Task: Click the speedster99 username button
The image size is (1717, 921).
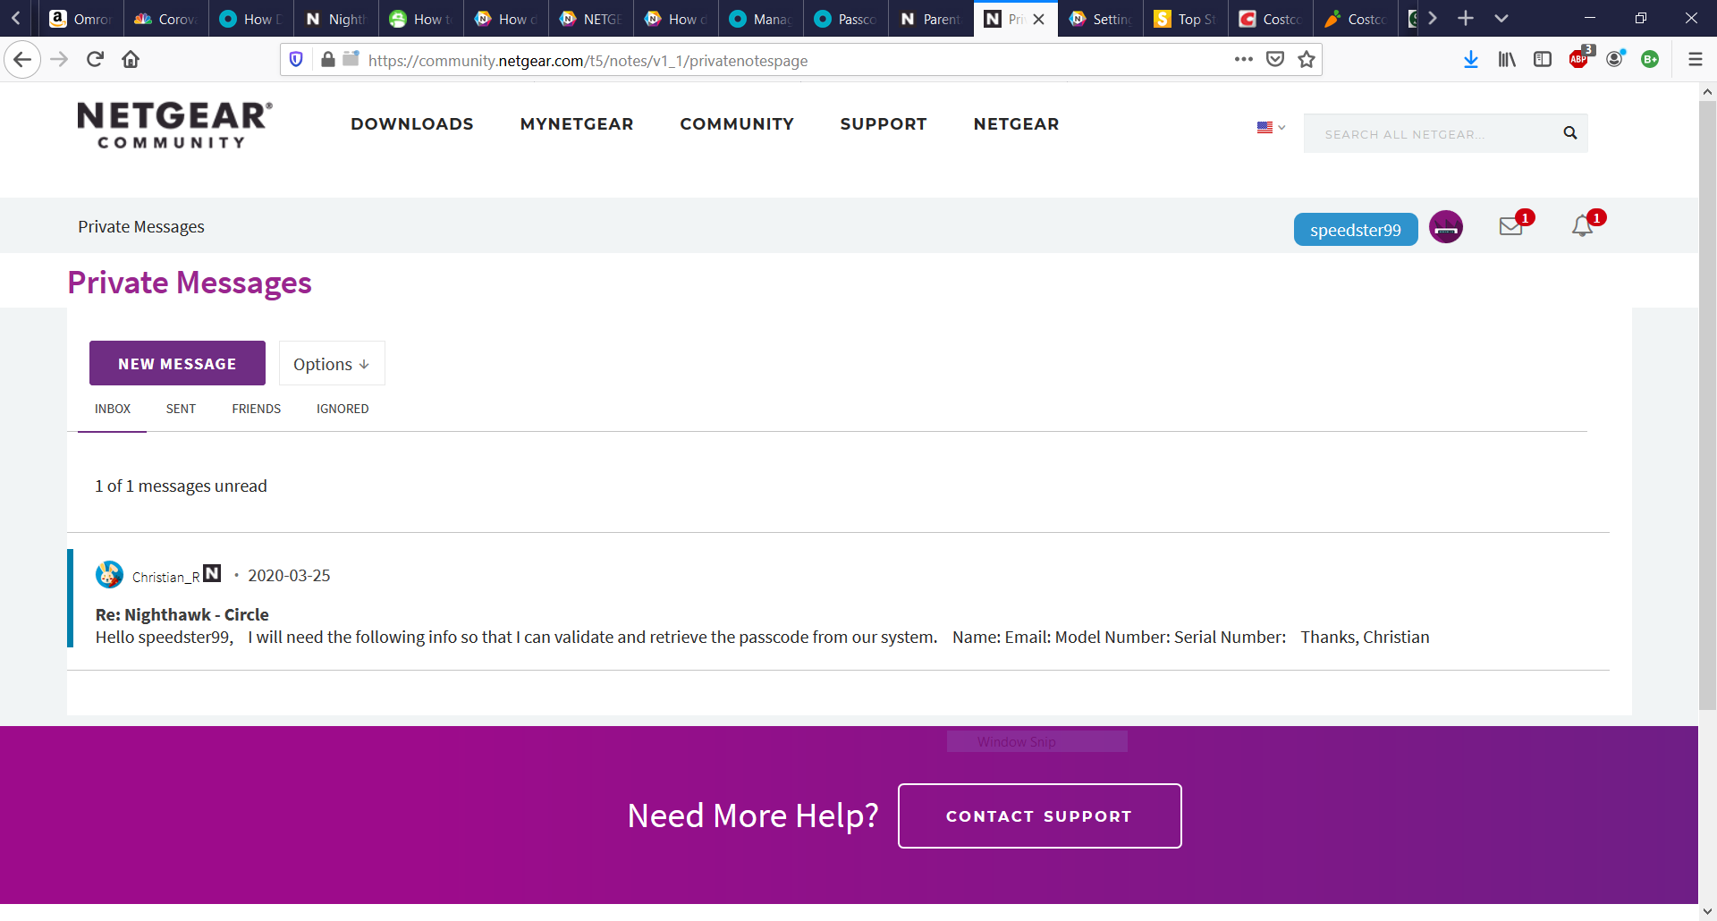Action: pos(1356,230)
